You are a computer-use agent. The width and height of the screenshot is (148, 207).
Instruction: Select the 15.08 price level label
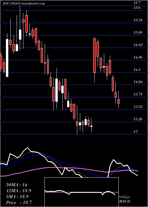[x=138, y=33]
